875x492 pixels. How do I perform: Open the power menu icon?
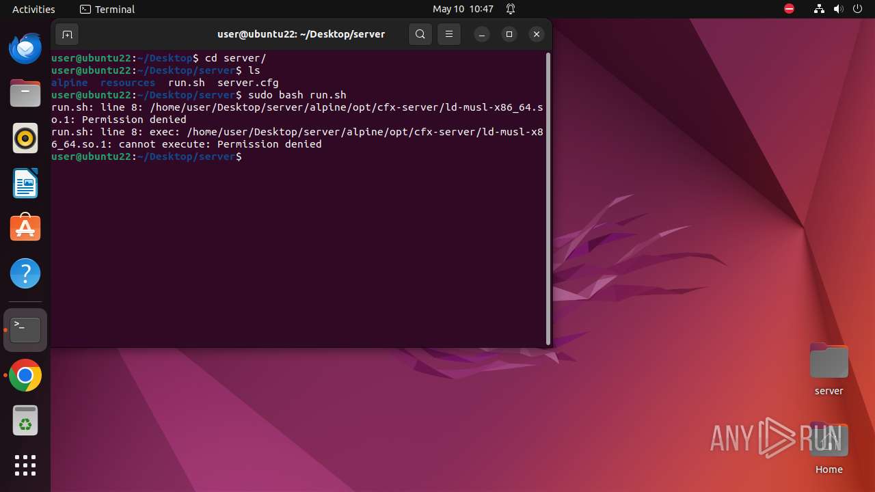pyautogui.click(x=858, y=9)
